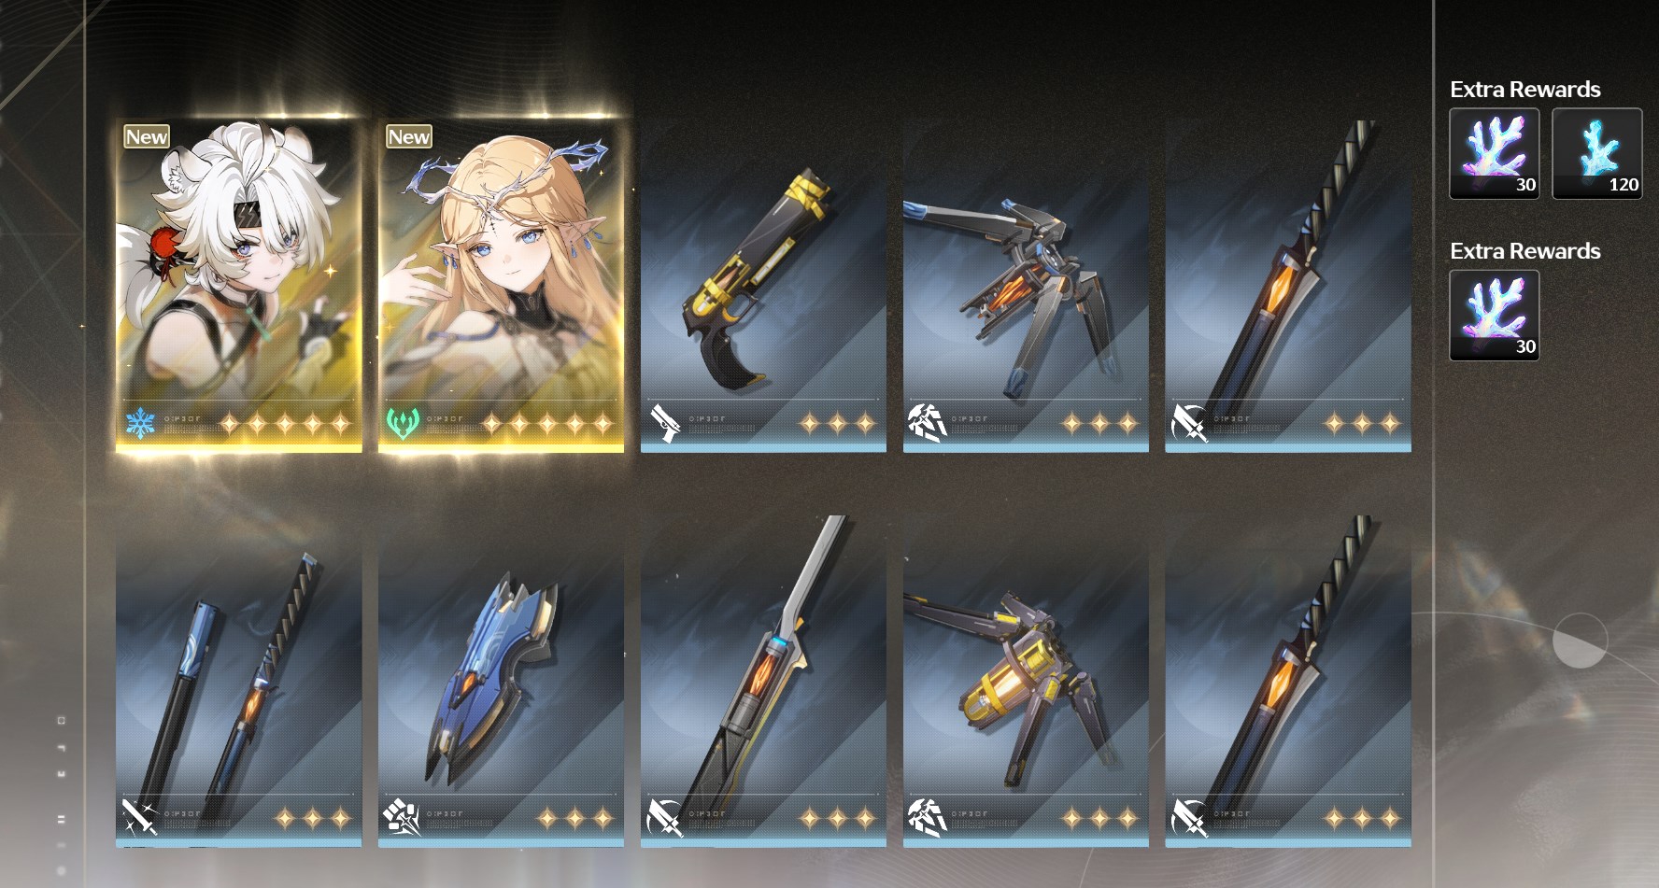
Task: Open the black and gold pistol card
Action: [763, 285]
